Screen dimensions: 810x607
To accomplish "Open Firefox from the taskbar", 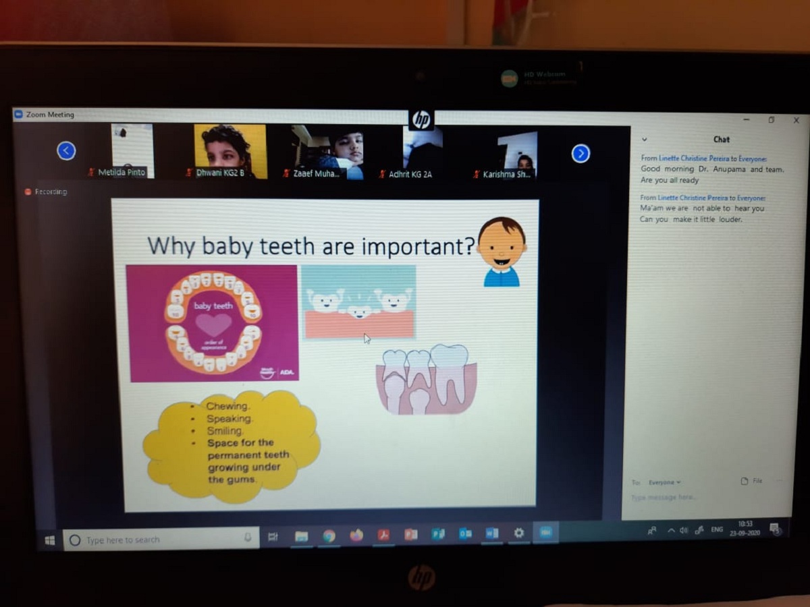I will click(356, 536).
